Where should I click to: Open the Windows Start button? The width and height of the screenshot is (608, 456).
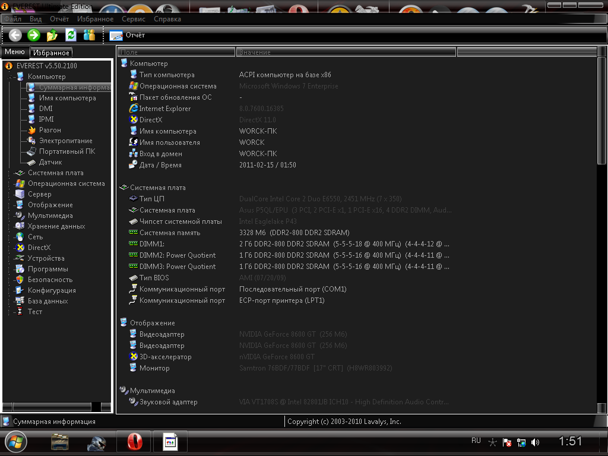[15, 442]
